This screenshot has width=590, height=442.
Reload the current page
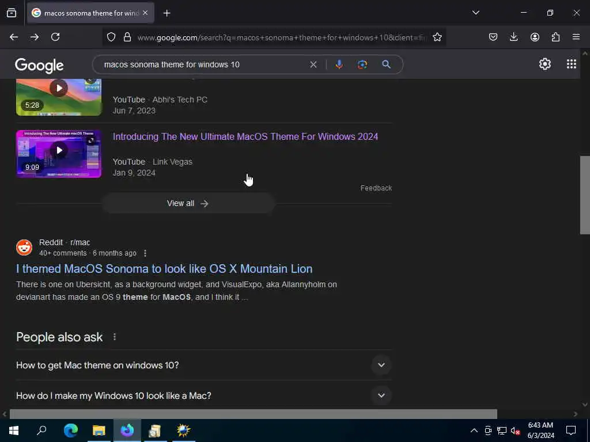(x=55, y=37)
